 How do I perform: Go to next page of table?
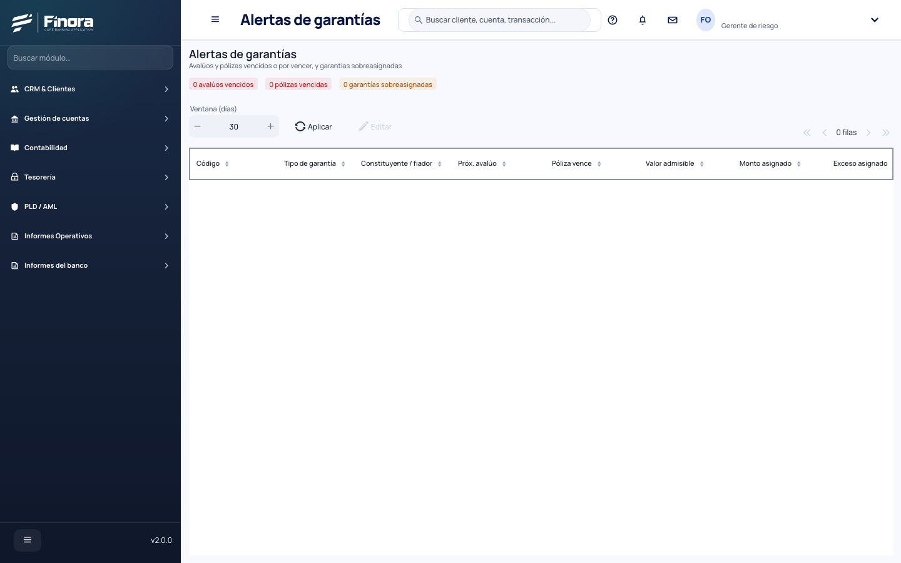(x=868, y=133)
